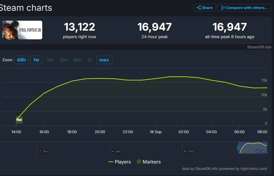
Task: Open the data by SteamDB.info highcharts credit
Action: click(x=224, y=169)
